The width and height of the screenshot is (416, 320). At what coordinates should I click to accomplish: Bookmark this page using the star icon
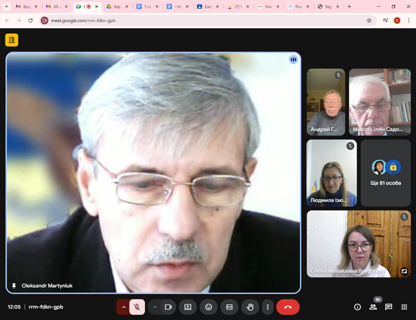(368, 20)
